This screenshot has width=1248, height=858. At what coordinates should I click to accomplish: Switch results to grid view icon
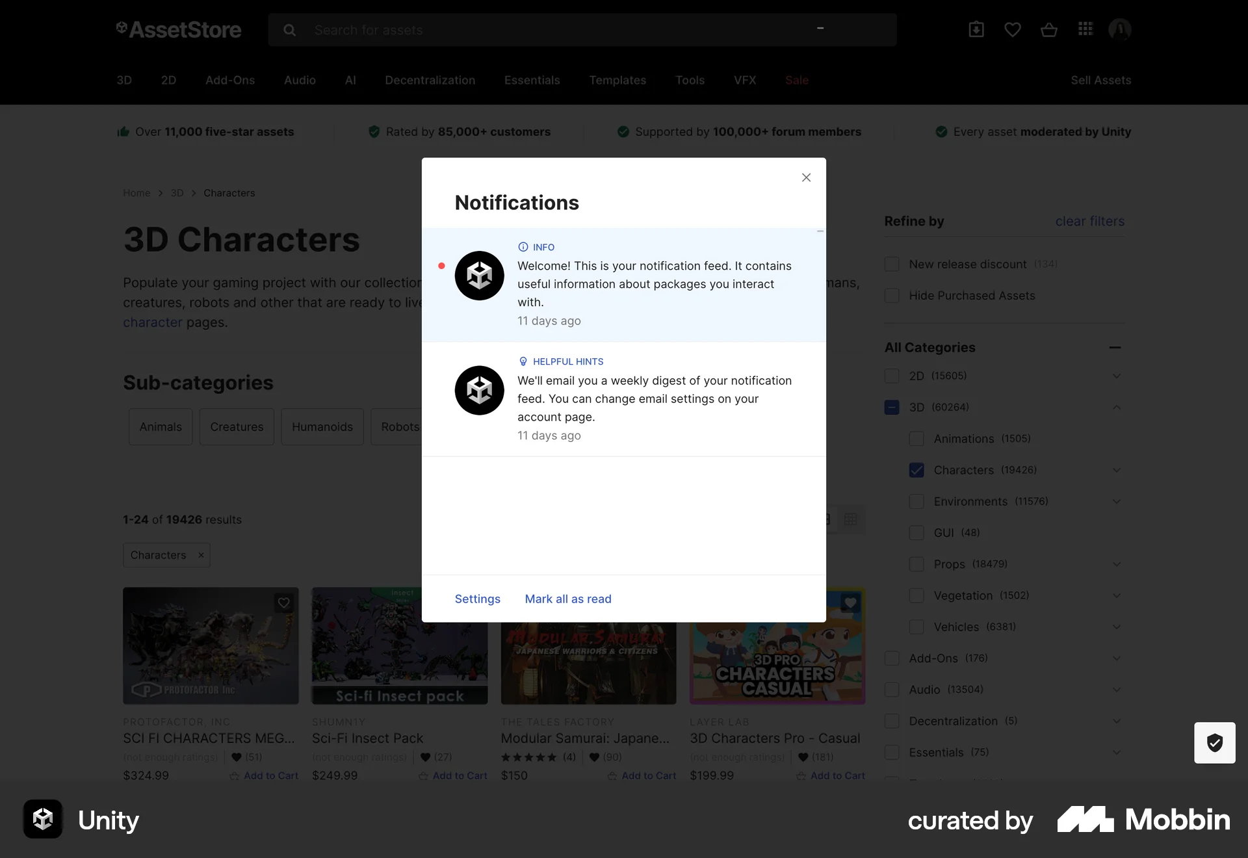pos(851,519)
